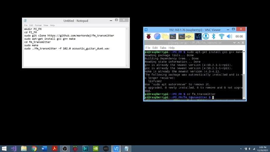The image size is (270, 152).
Task: Open the VNC server tray icon
Action: (x=198, y=36)
